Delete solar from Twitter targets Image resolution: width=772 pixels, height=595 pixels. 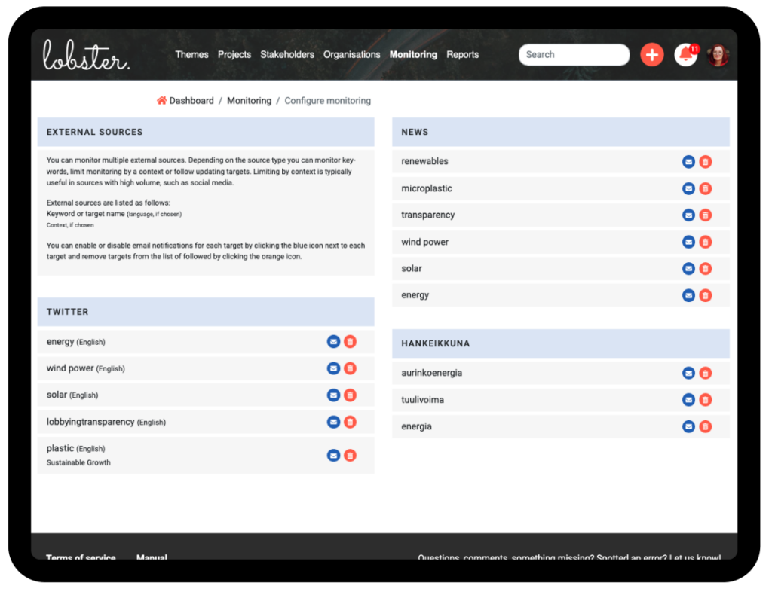(x=350, y=395)
